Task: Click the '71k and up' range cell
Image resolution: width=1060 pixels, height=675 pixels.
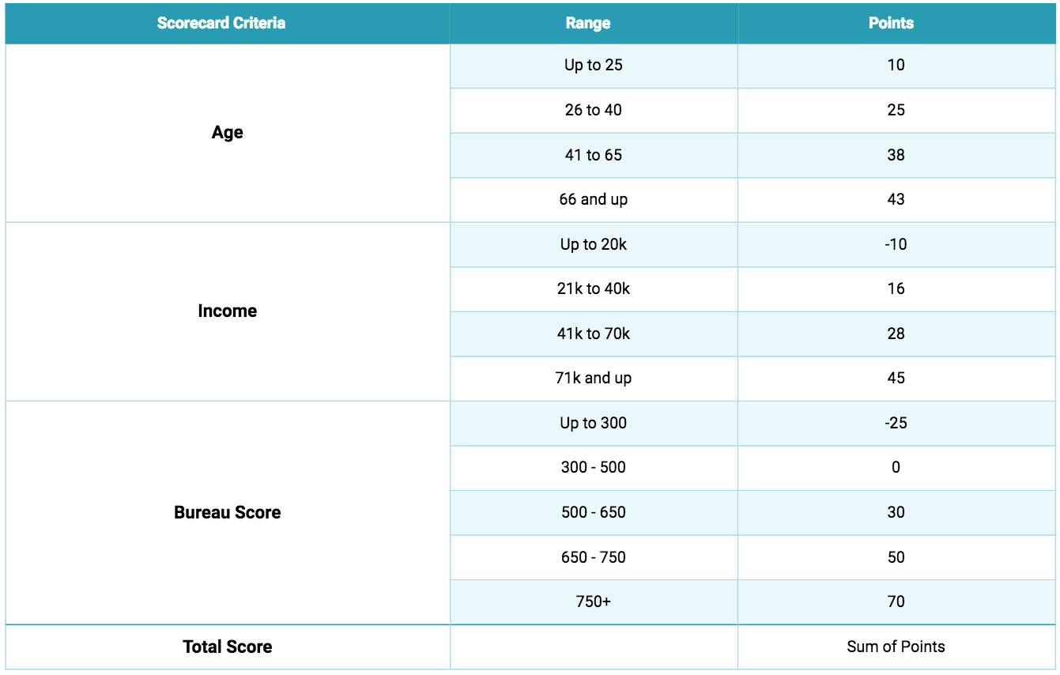Action: [x=594, y=378]
